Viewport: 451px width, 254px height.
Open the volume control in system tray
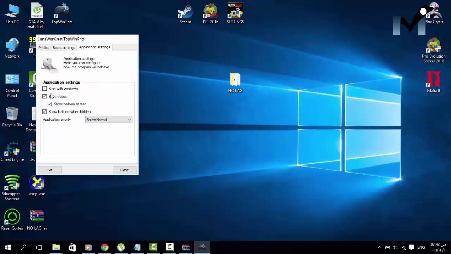pyautogui.click(x=395, y=247)
